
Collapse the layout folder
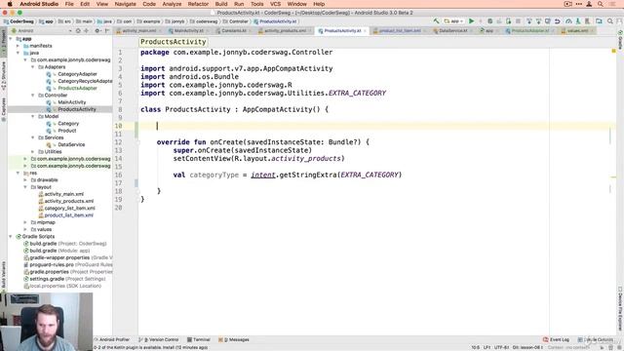[26, 187]
